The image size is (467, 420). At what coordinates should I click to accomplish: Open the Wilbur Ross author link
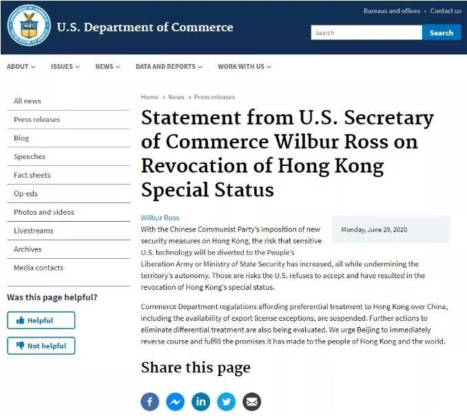[x=160, y=218]
